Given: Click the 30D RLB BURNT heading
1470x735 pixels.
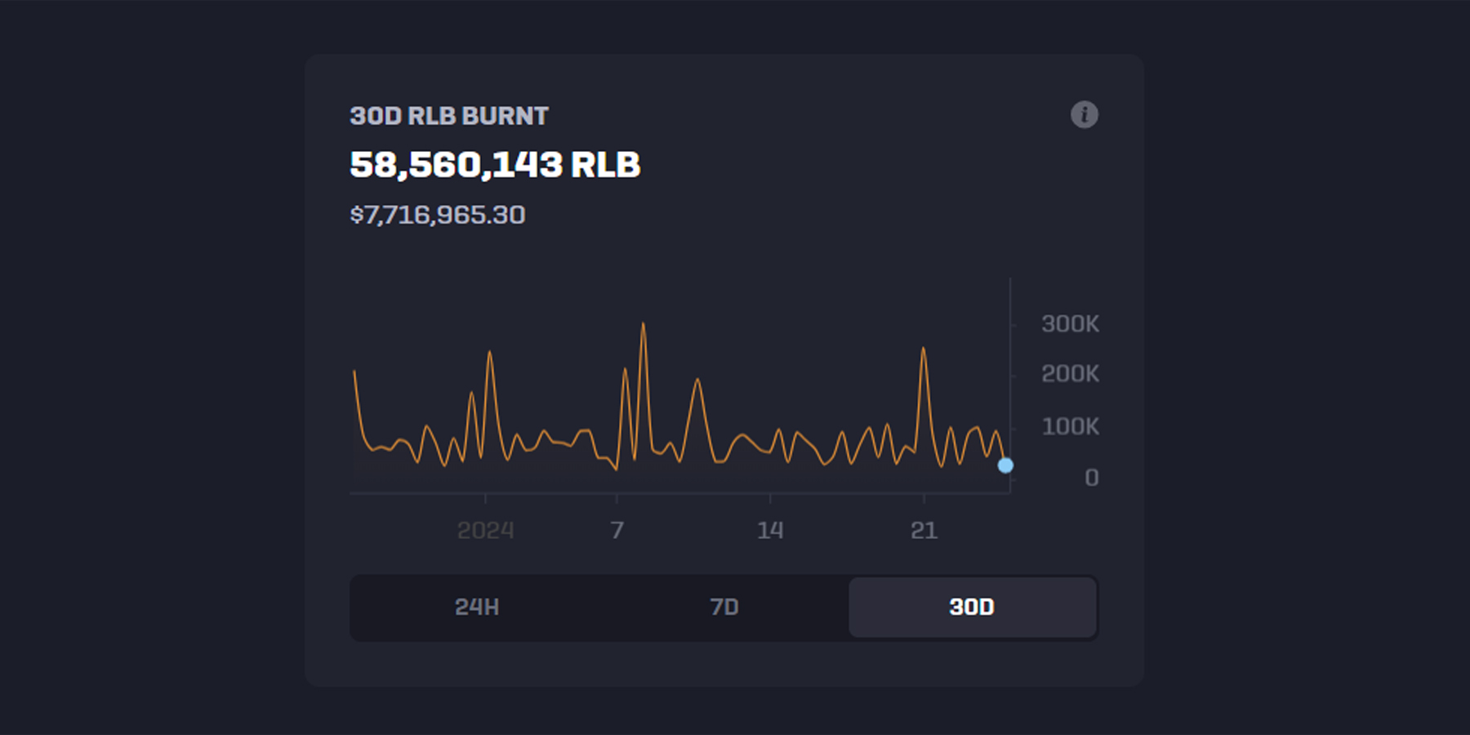Looking at the screenshot, I should pos(449,116).
